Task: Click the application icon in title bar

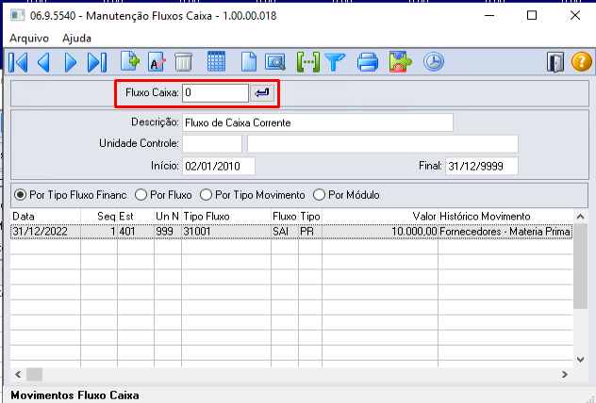Action: 17,16
